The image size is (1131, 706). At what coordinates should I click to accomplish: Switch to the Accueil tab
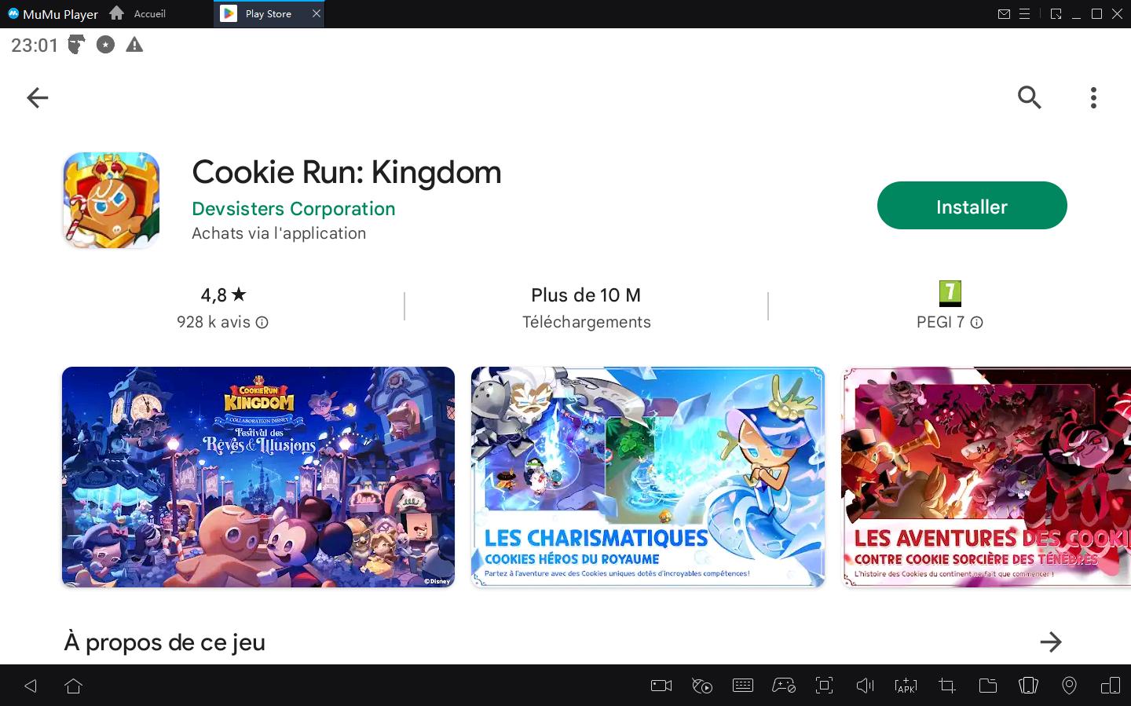pos(138,14)
